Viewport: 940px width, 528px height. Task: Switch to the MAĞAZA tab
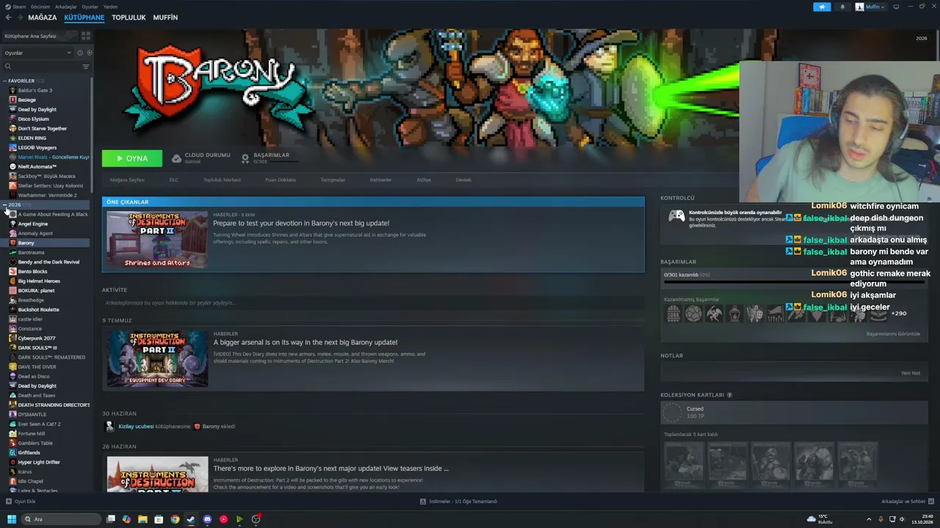[43, 18]
